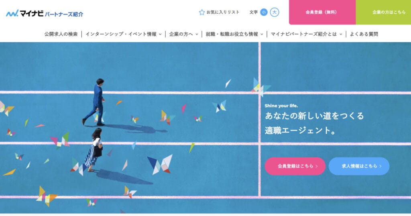The height and width of the screenshot is (216, 411).
Task: Click the 就職・転職お役立ち情報 menu label
Action: pos(232,34)
